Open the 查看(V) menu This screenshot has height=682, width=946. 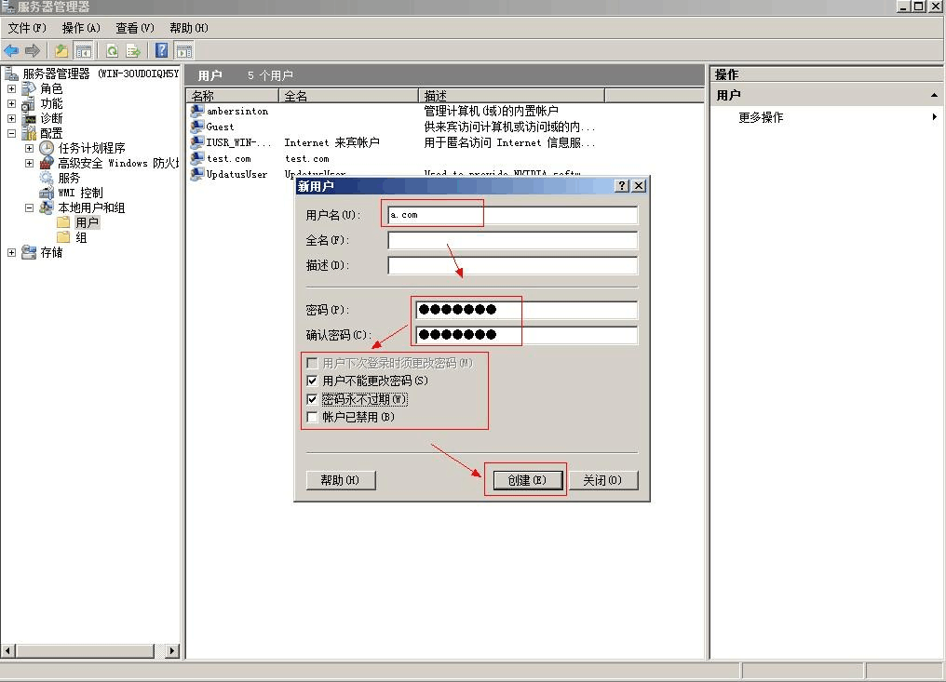tap(135, 28)
